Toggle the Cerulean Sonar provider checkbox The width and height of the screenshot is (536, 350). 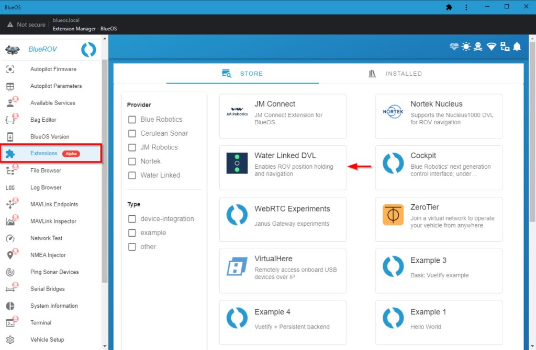coord(132,134)
